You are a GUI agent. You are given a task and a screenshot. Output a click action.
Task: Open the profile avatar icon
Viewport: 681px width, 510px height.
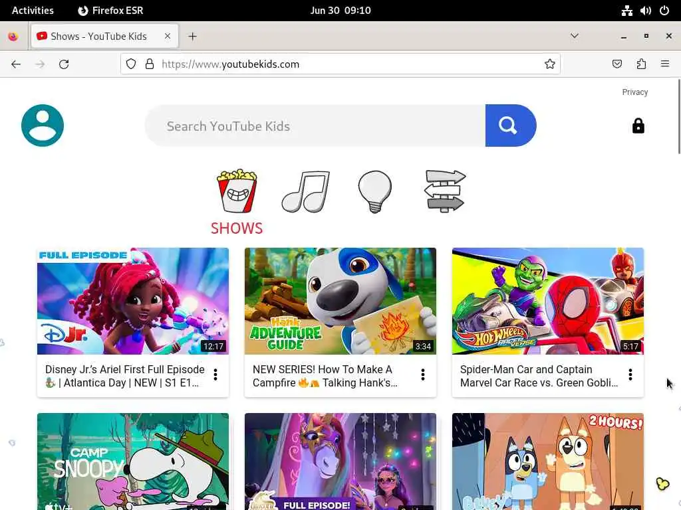[x=43, y=126]
